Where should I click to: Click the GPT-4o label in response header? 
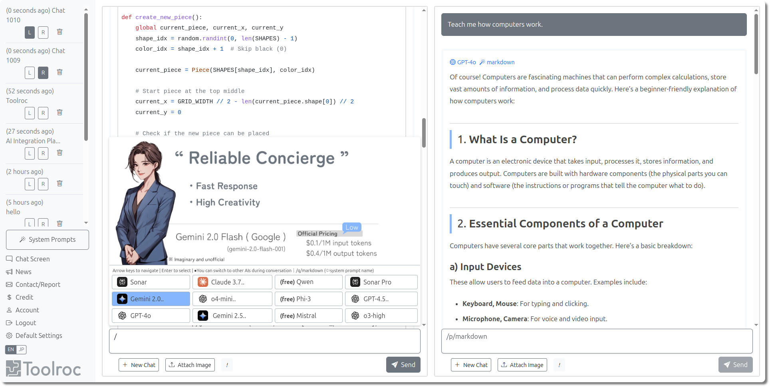pos(463,62)
